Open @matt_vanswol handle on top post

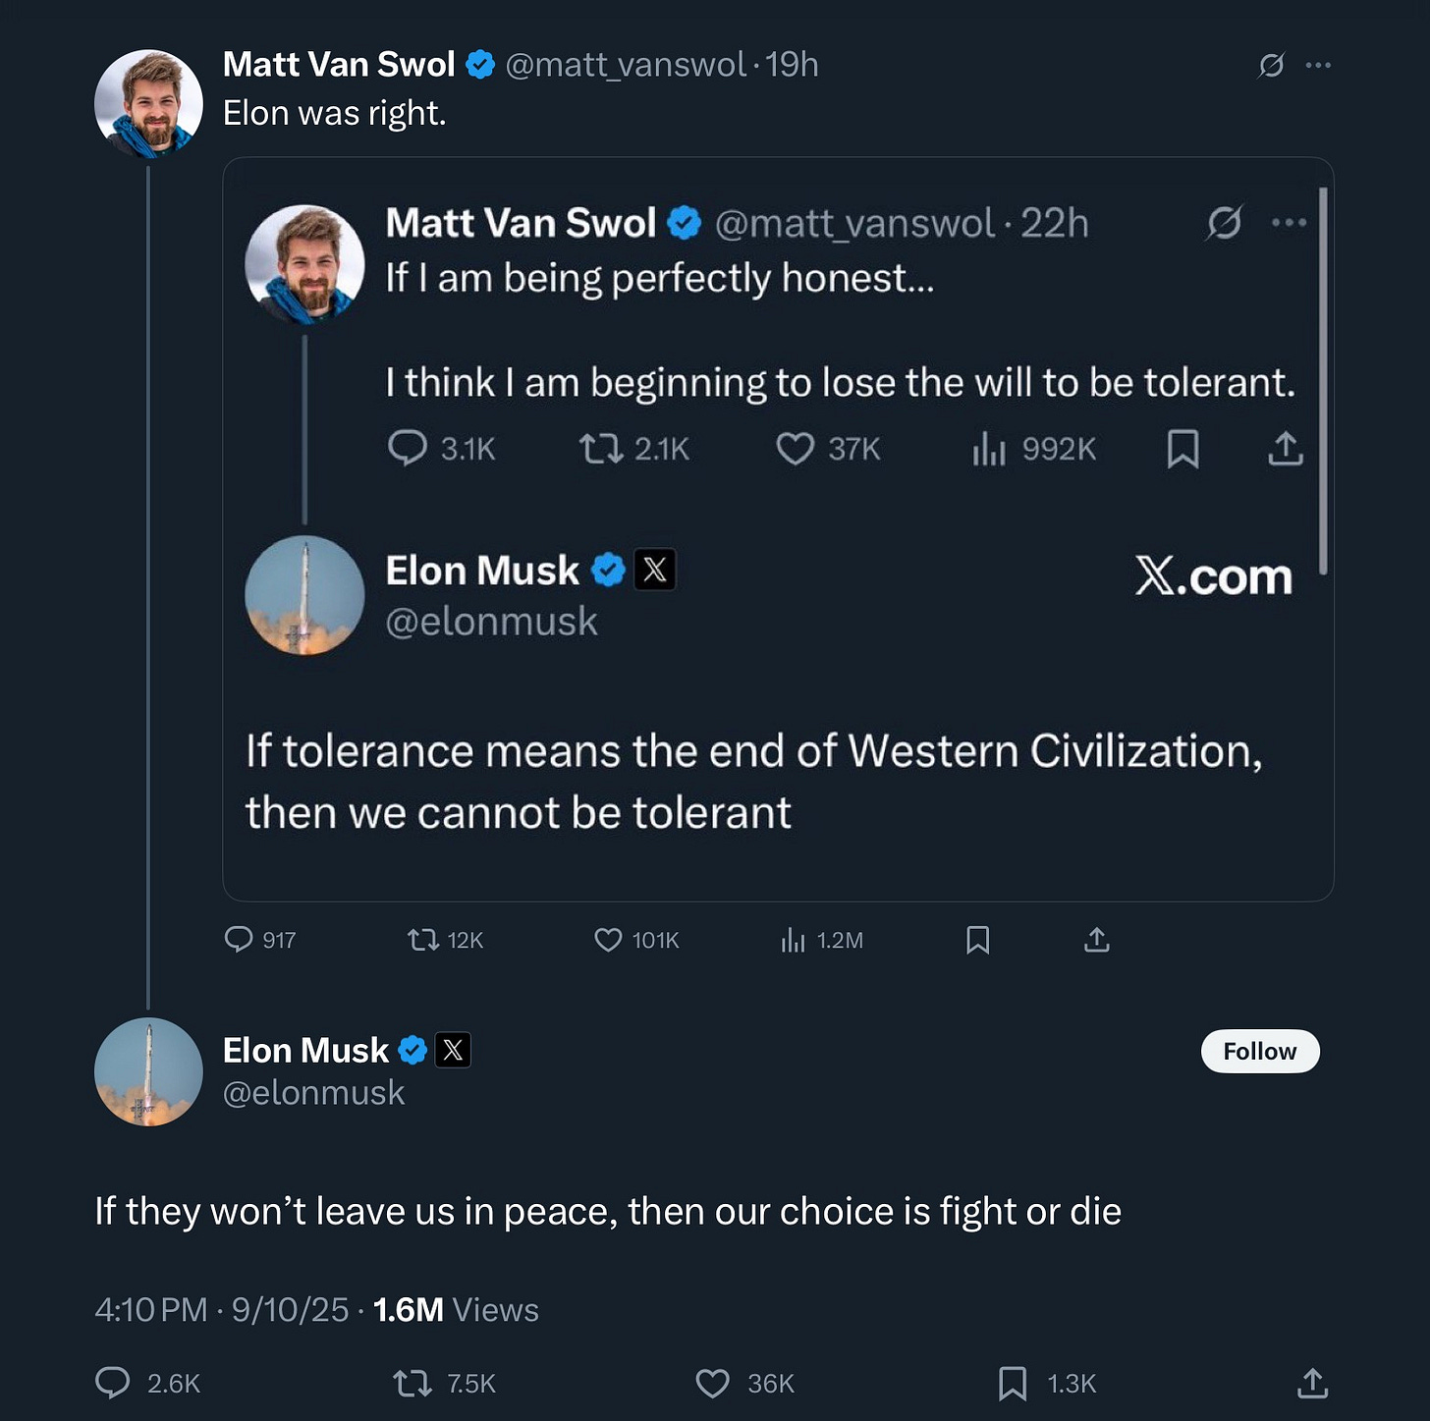(x=626, y=65)
